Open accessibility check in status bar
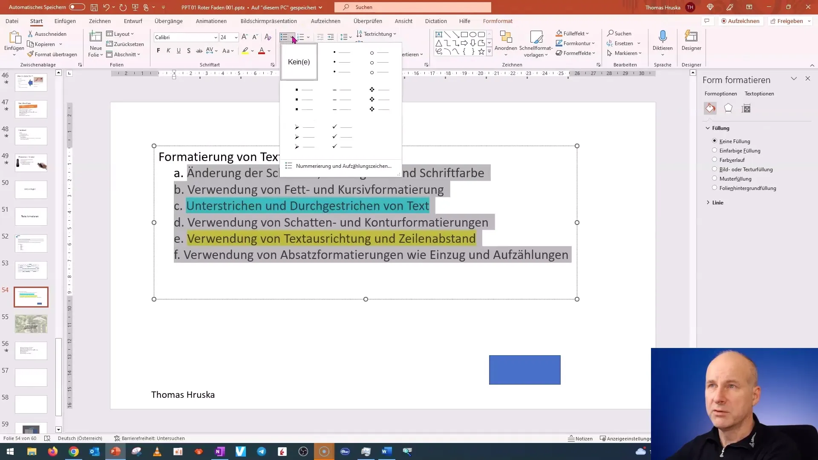818x460 pixels. (149, 438)
